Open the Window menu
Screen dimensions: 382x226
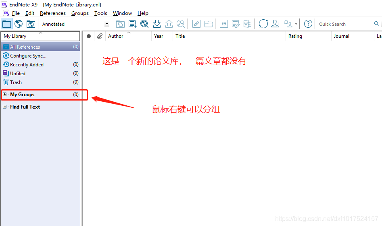click(x=122, y=13)
